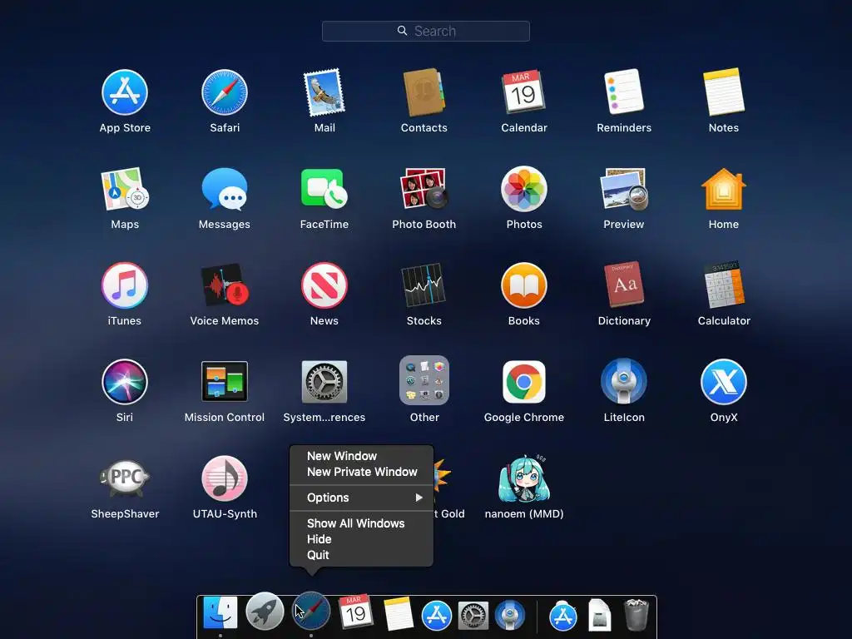
Task: Open Options submenu in Safari dock menu
Action: coord(361,498)
